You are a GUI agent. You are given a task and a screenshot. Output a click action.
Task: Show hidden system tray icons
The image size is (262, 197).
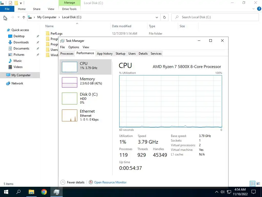coord(216,192)
